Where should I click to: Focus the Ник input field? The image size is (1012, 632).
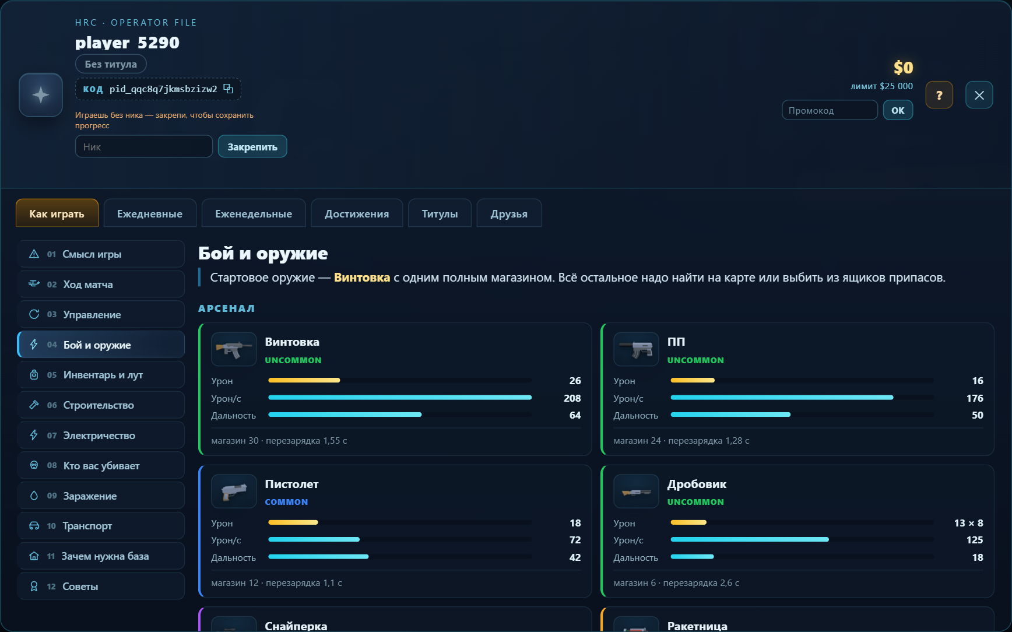pyautogui.click(x=144, y=146)
